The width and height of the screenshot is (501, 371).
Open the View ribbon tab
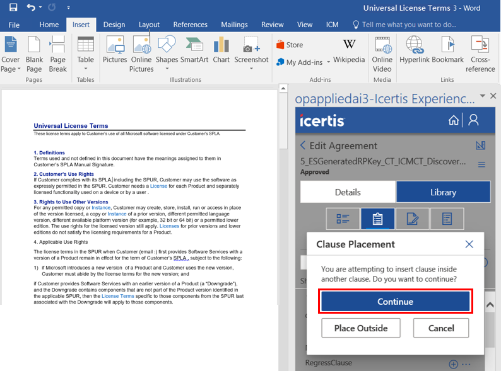[x=305, y=25]
